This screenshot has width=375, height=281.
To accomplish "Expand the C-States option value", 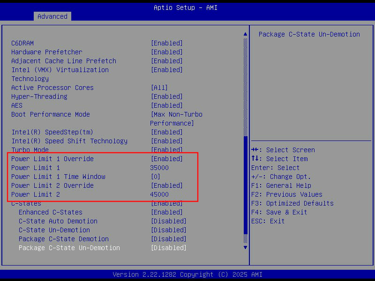I will (166, 203).
